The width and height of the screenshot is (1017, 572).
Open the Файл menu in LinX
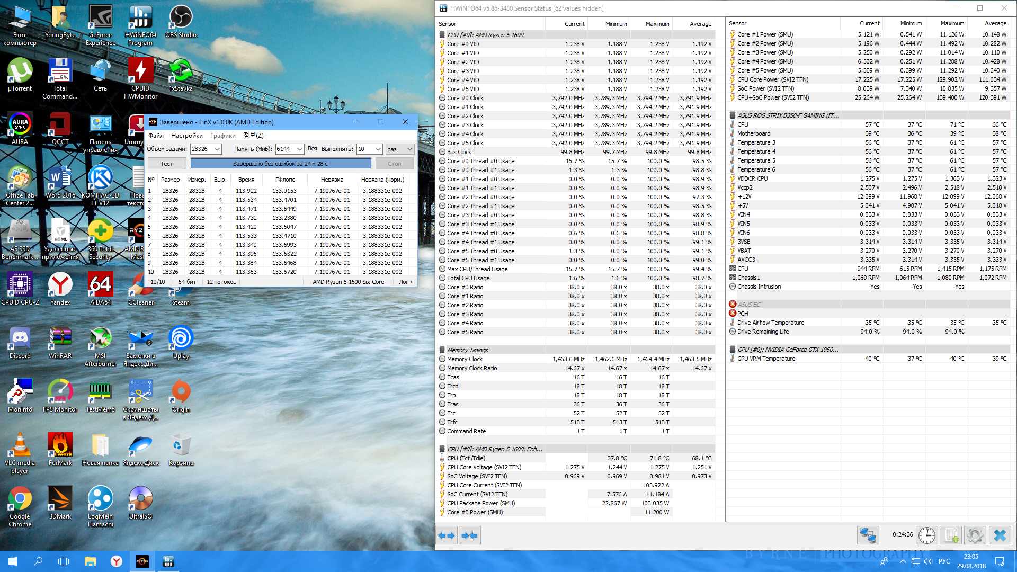coord(156,136)
